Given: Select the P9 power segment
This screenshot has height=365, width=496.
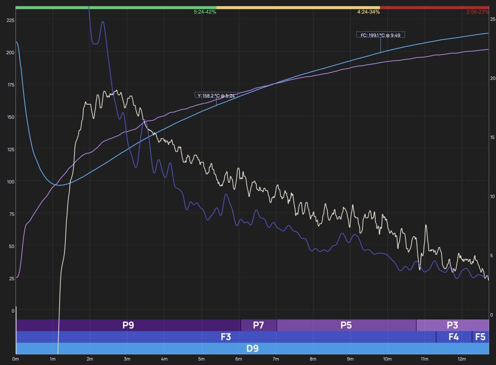Looking at the screenshot, I should pos(128,325).
